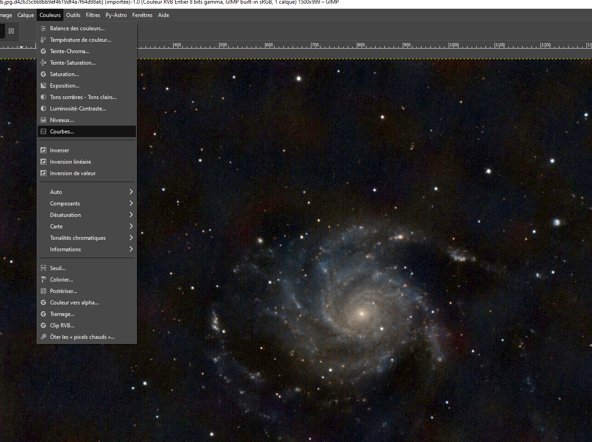Open the Py-Astro menu

116,15
